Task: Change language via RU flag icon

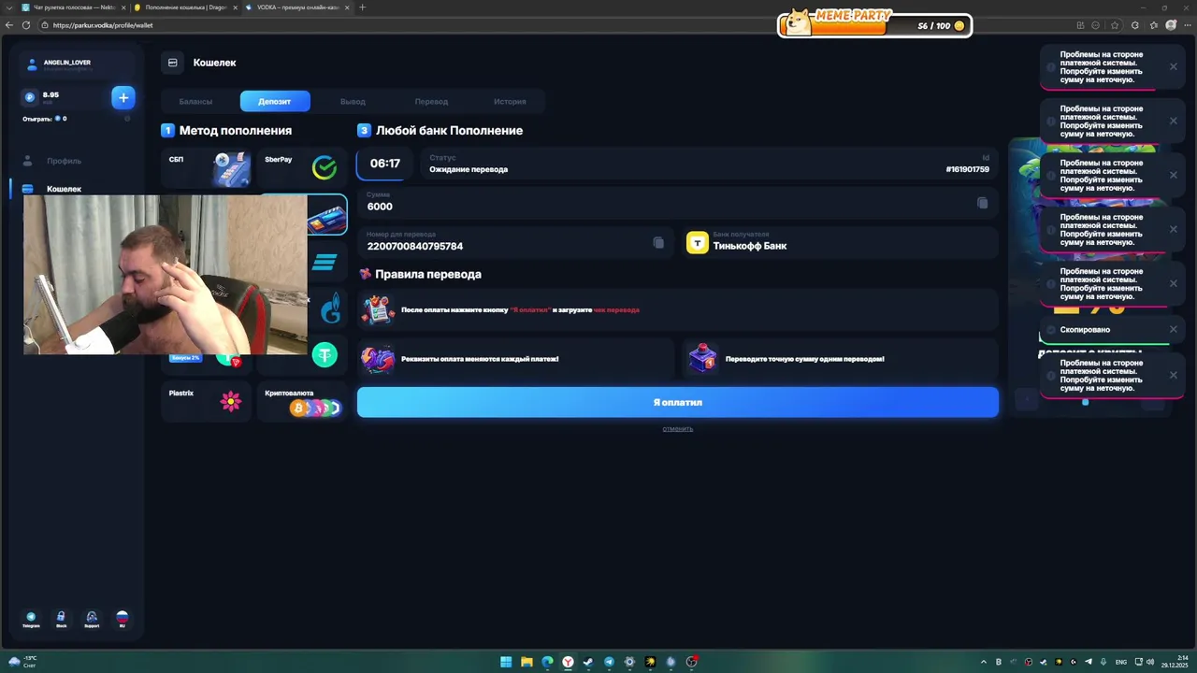Action: point(122,620)
